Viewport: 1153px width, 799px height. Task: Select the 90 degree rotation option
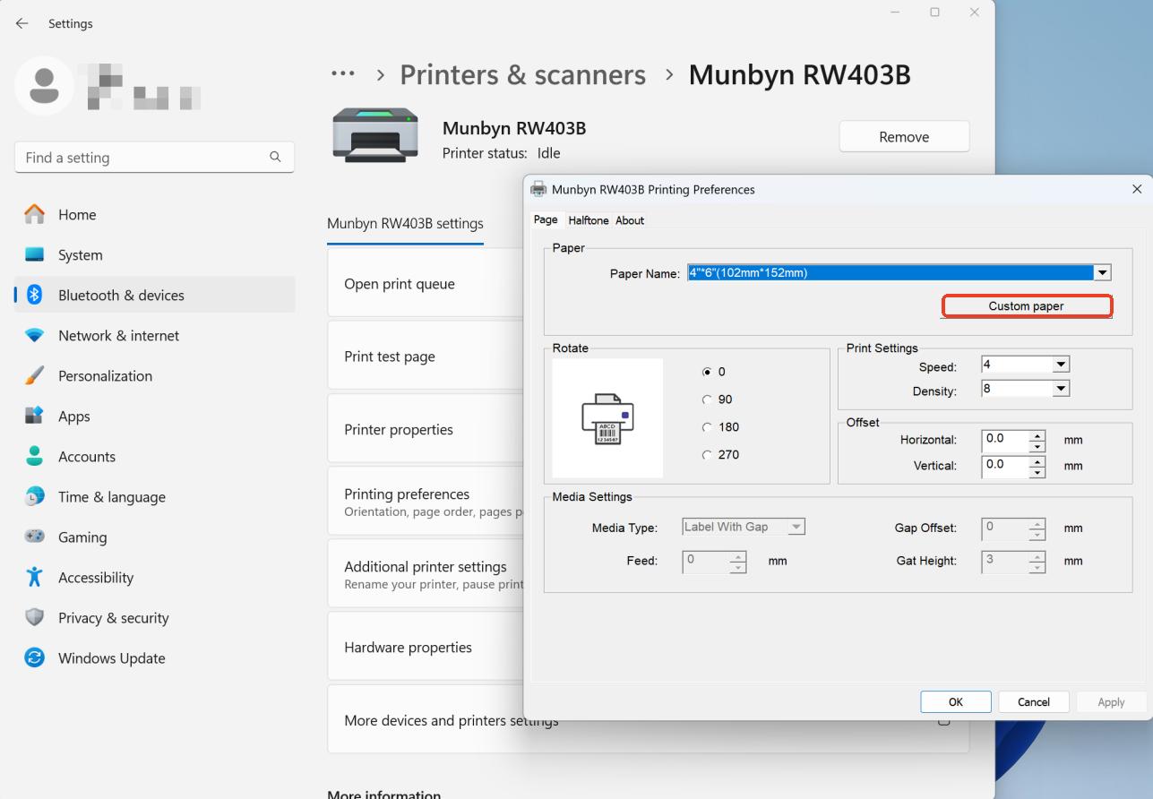coord(707,399)
